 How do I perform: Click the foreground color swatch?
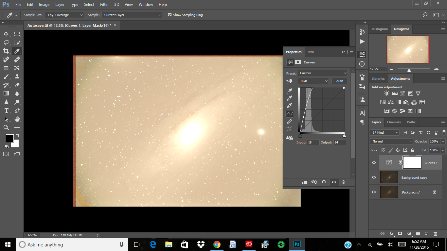[x=9, y=138]
